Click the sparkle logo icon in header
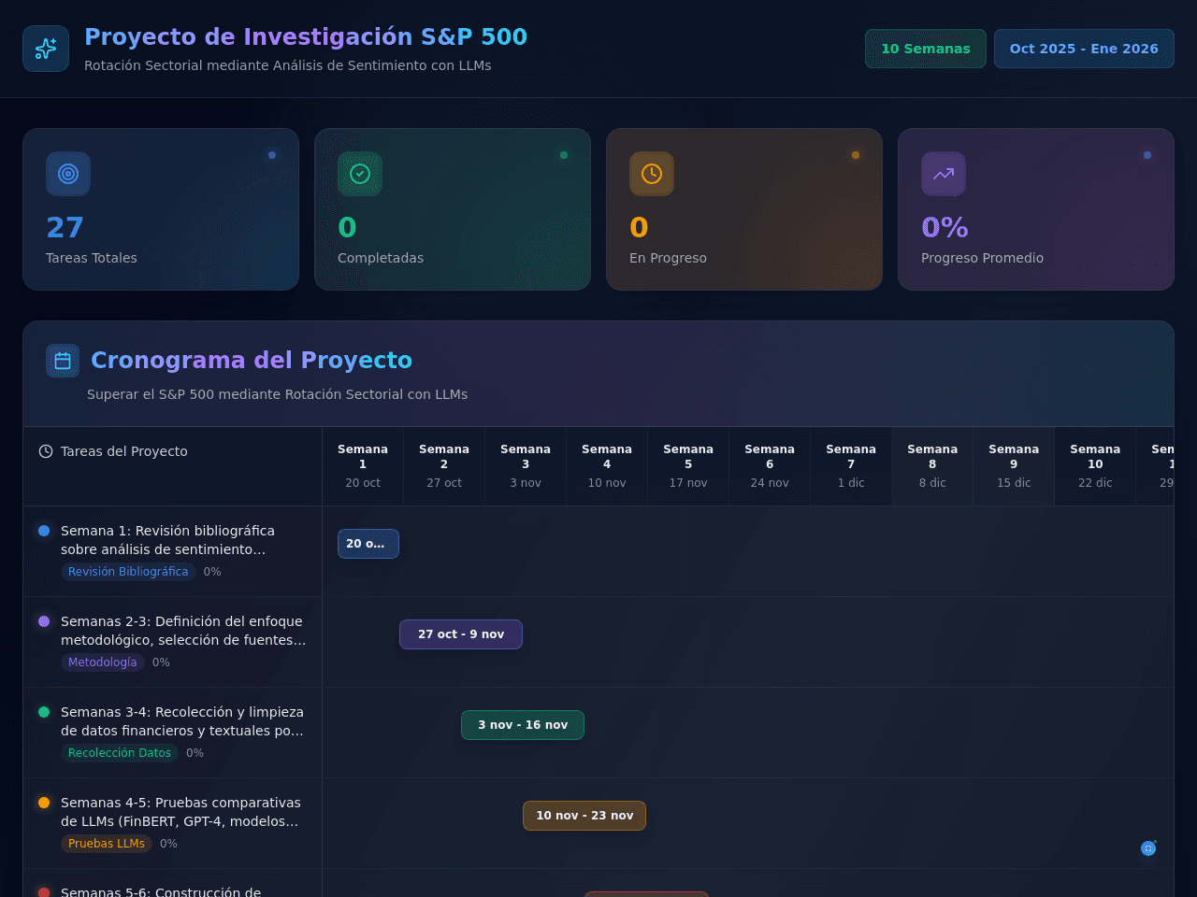 pos(46,49)
